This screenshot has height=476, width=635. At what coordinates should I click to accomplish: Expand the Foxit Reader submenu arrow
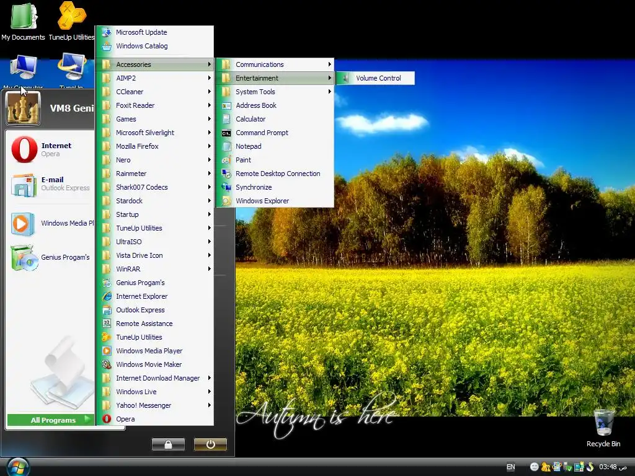[210, 105]
